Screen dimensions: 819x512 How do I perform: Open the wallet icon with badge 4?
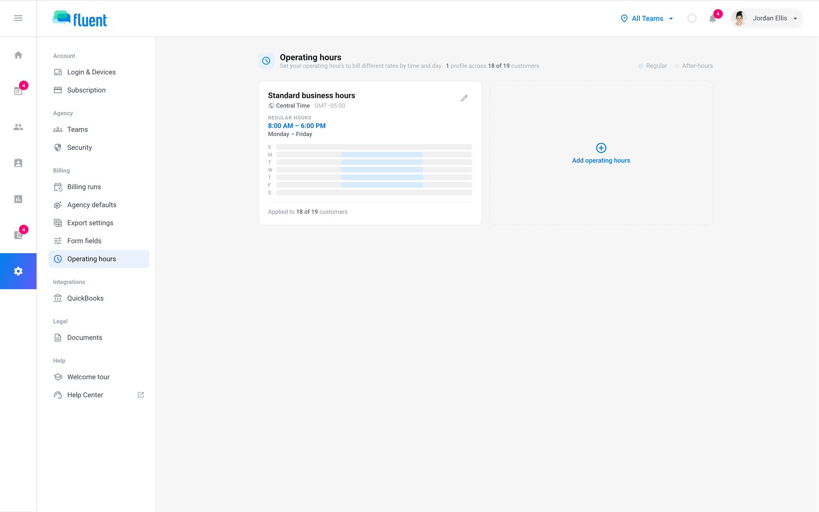(18, 235)
